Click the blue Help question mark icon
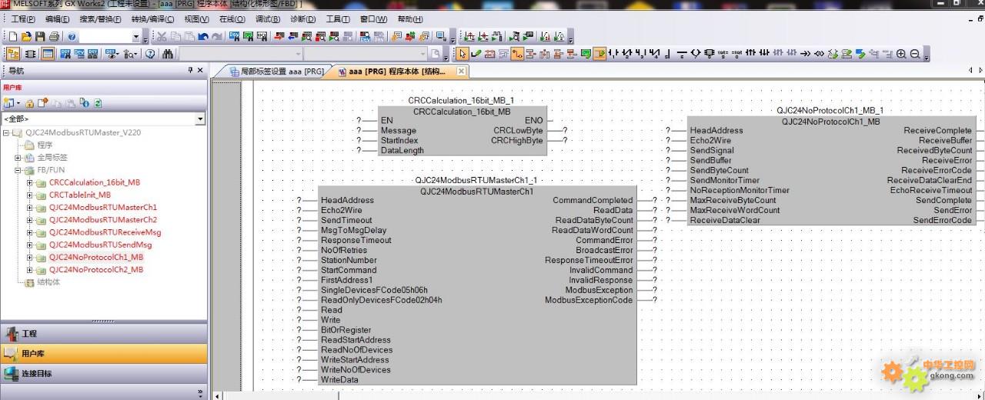Image resolution: width=985 pixels, height=400 pixels. tap(72, 36)
